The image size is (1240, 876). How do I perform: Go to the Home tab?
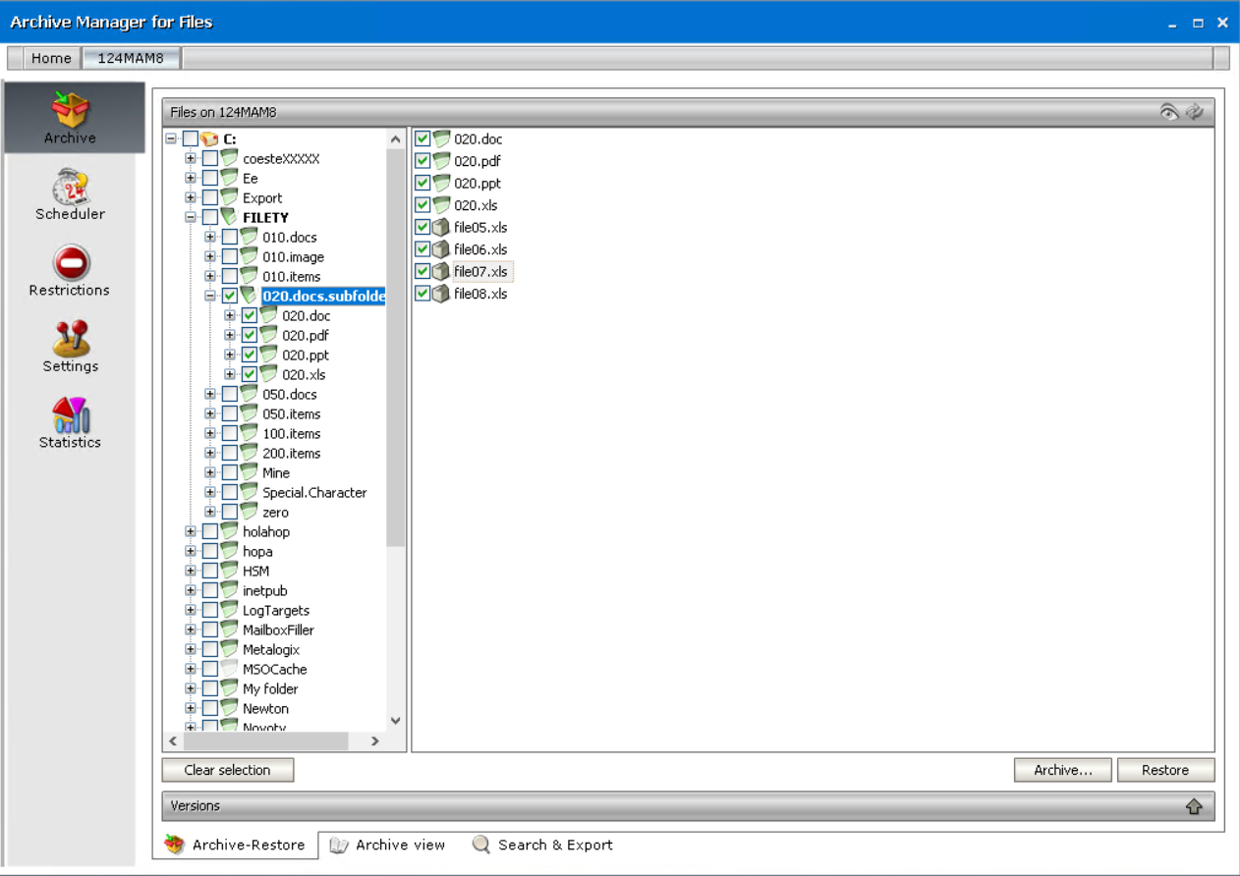coord(51,58)
